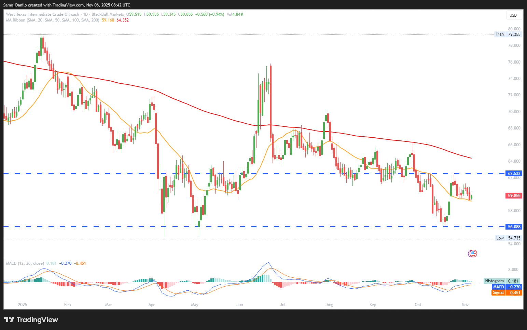Viewport: 527px width, 330px height.
Task: Click the current price label 59.855
Action: coord(514,196)
